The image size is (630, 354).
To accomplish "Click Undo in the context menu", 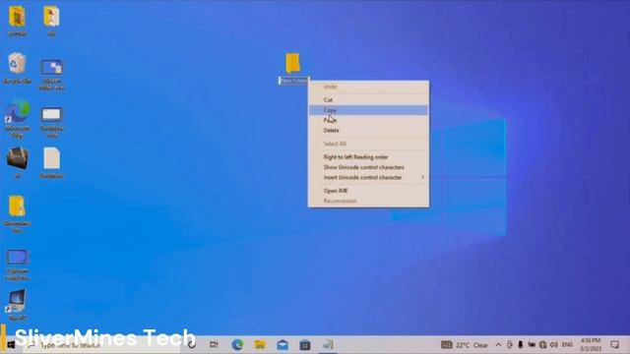I will pos(368,87).
